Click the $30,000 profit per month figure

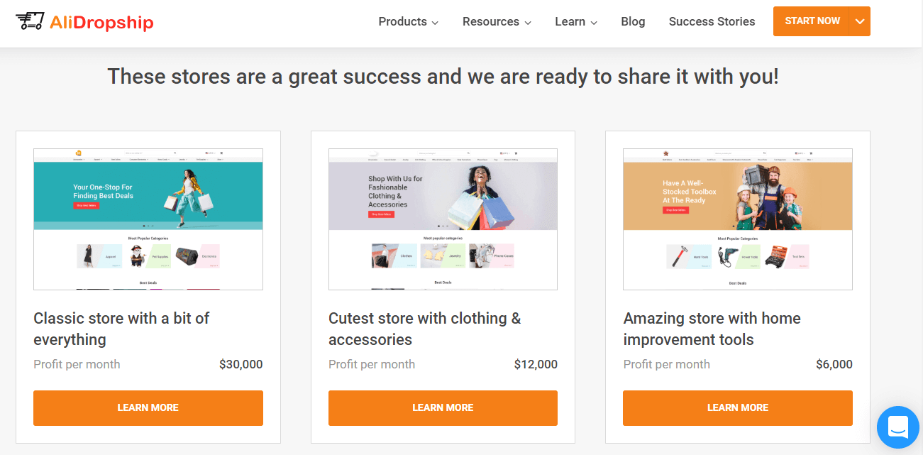[x=241, y=364]
